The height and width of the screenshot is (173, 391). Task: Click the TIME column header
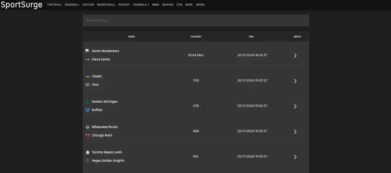[251, 37]
